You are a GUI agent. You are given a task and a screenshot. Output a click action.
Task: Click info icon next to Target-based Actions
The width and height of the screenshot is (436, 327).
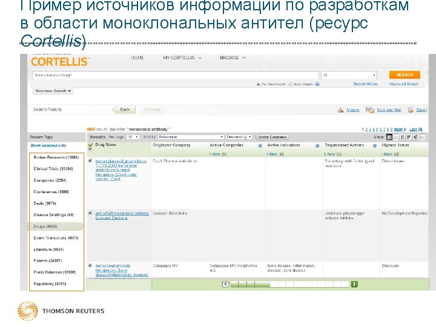375,146
